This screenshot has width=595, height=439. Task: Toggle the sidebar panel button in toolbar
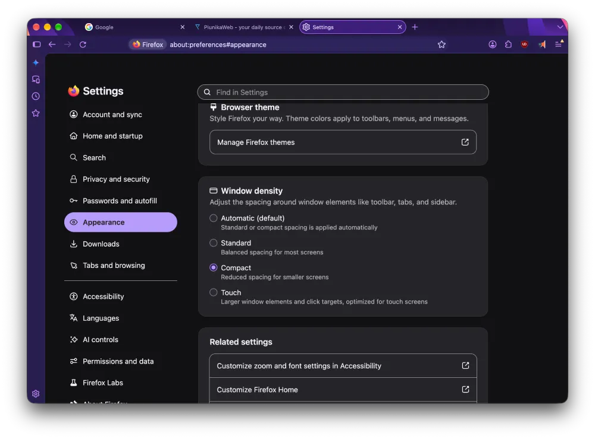pyautogui.click(x=37, y=45)
